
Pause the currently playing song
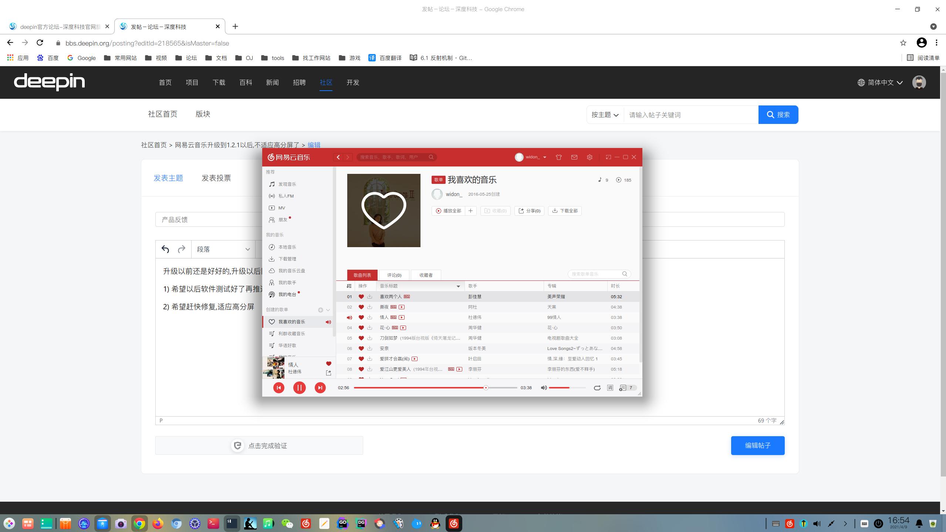coord(299,388)
